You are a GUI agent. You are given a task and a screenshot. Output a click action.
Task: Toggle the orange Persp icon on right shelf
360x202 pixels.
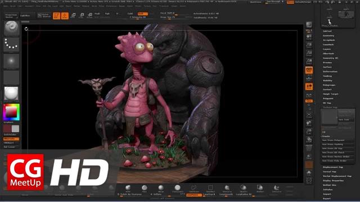(309, 70)
